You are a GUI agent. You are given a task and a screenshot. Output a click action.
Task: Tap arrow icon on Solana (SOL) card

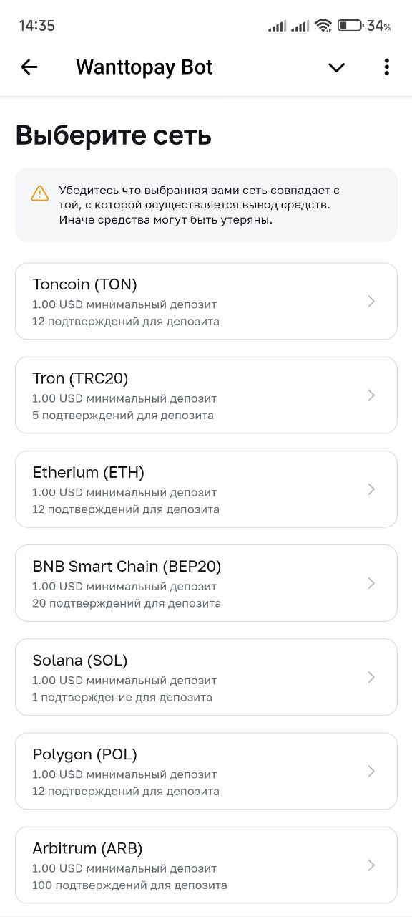pyautogui.click(x=371, y=677)
